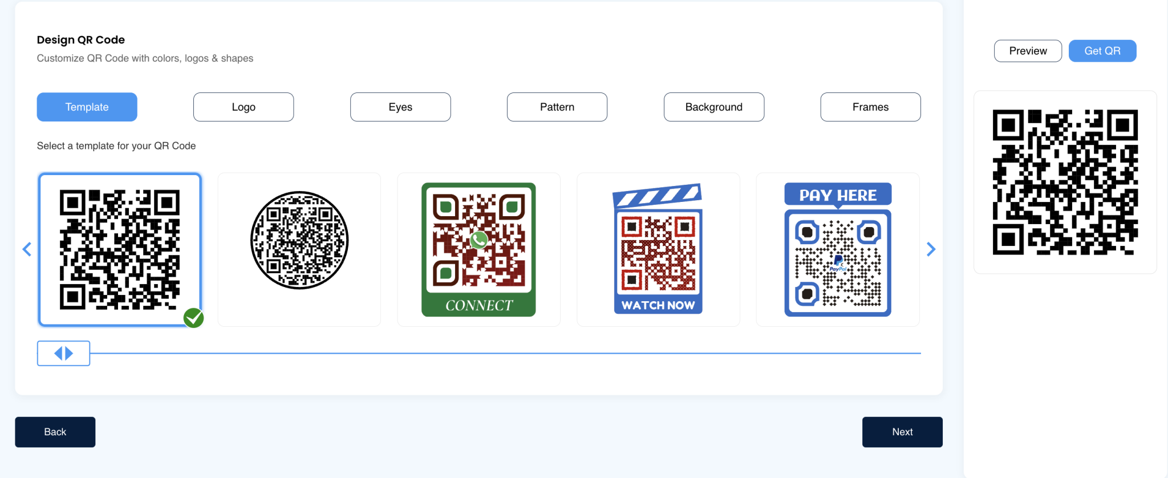Pick the PAY HERE PayPal template
The height and width of the screenshot is (478, 1168).
tap(838, 250)
